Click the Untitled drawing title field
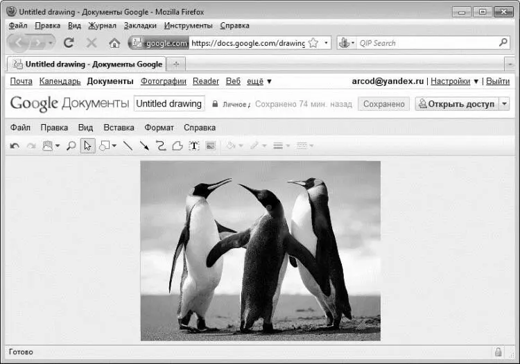The image size is (520, 364). [x=169, y=104]
